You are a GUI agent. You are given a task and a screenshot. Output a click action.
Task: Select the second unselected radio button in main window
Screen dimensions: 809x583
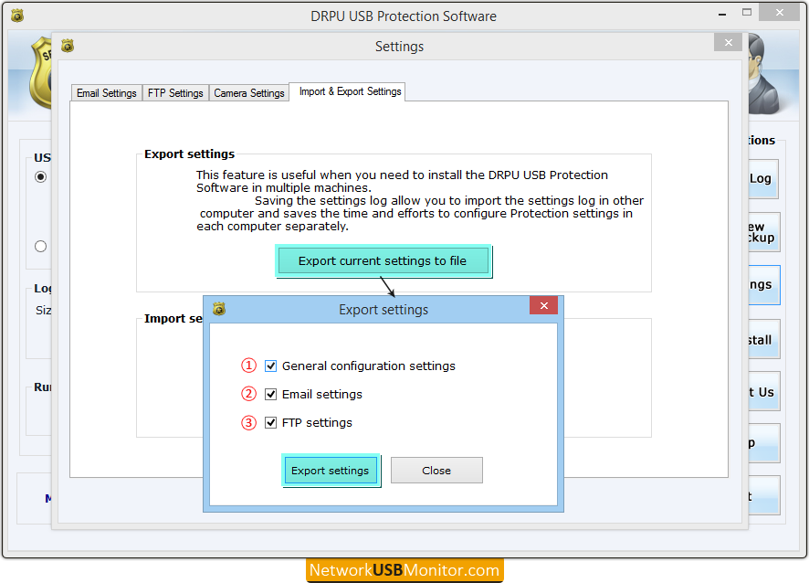coord(41,247)
